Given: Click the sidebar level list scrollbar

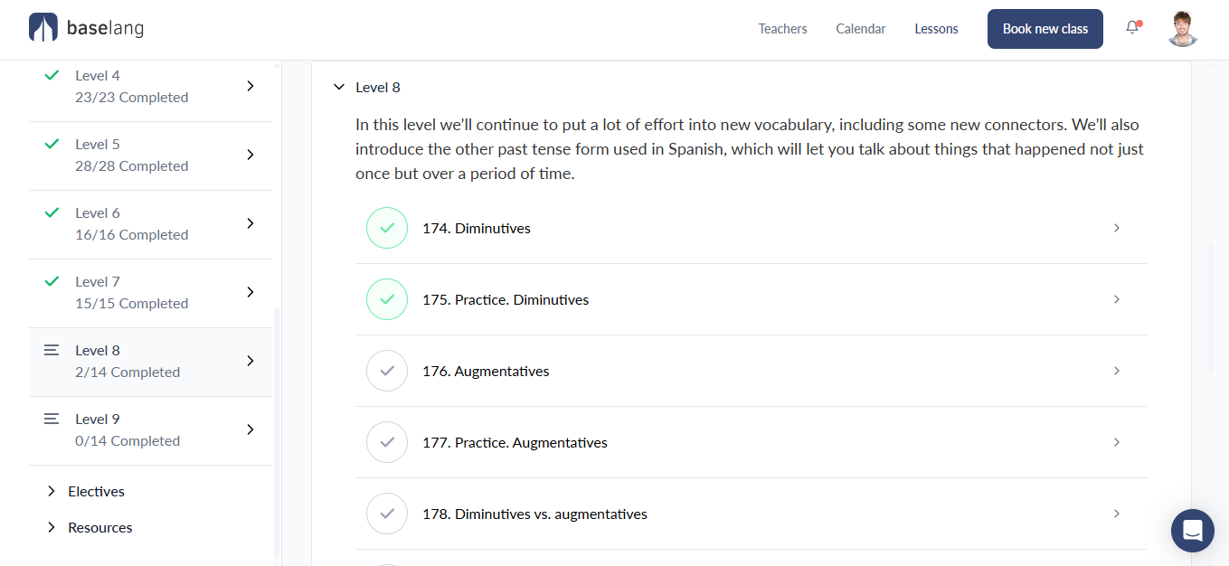Looking at the screenshot, I should (277, 434).
